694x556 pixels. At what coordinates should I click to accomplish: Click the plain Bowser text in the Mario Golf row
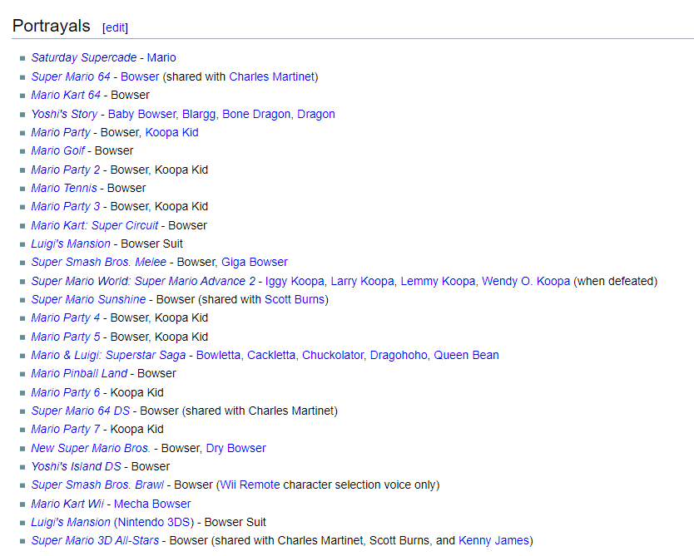click(114, 151)
